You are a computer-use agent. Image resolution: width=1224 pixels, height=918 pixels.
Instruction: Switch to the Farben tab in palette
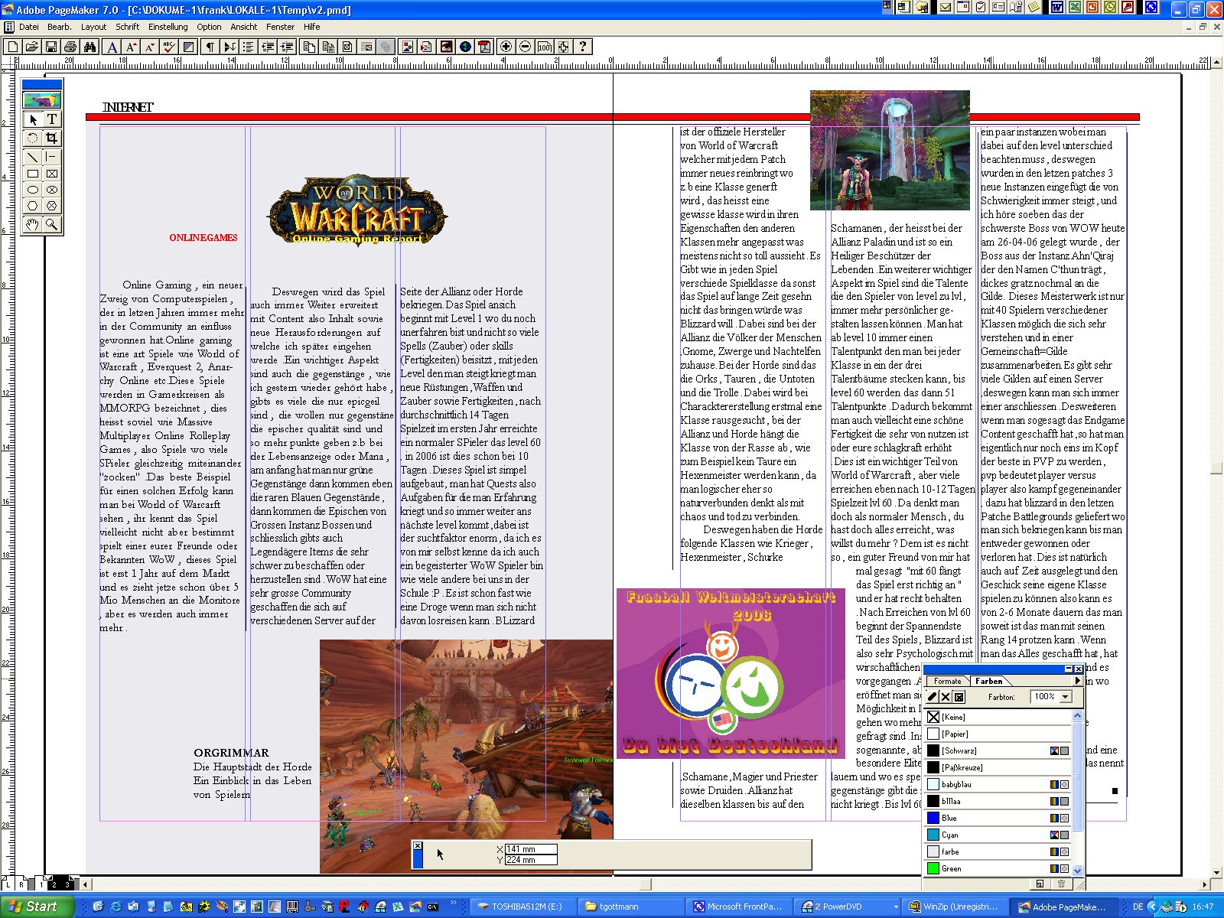point(988,681)
